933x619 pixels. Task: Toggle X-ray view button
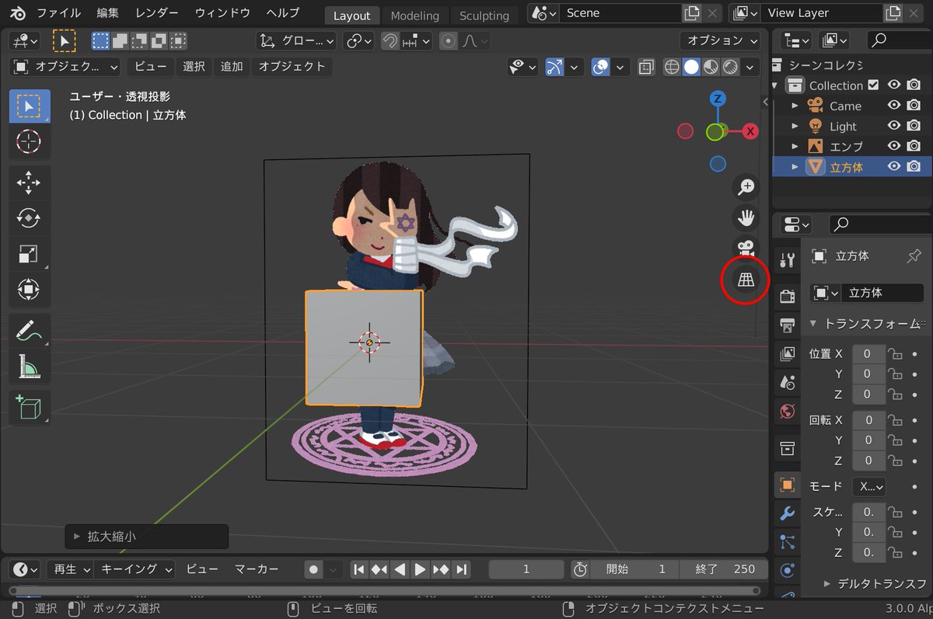click(646, 68)
